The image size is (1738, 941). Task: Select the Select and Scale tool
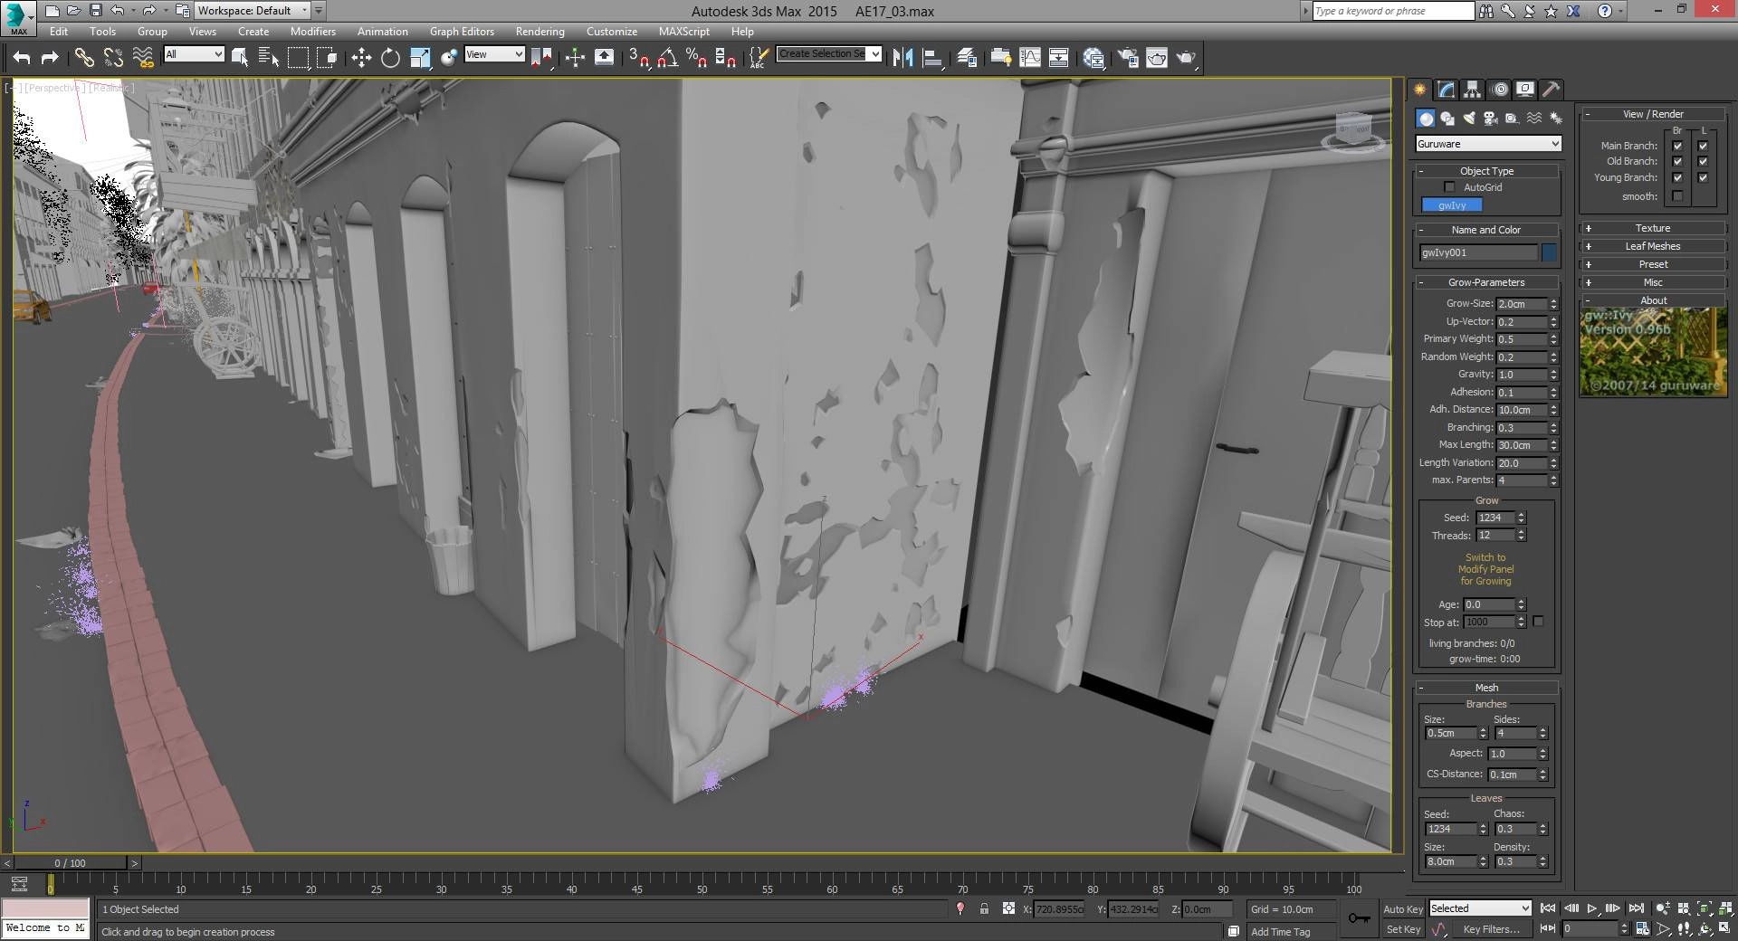coord(420,58)
